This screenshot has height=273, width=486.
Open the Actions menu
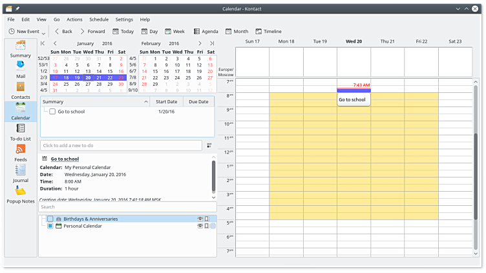(x=74, y=19)
